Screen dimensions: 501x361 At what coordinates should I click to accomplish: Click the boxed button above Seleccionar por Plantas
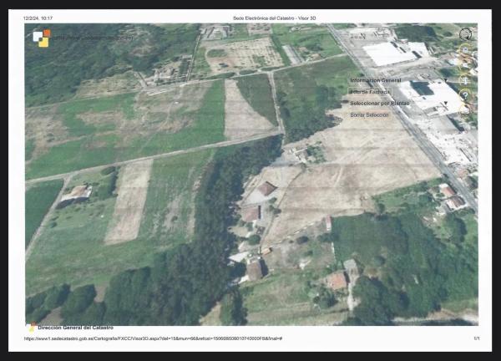pyautogui.click(x=370, y=92)
